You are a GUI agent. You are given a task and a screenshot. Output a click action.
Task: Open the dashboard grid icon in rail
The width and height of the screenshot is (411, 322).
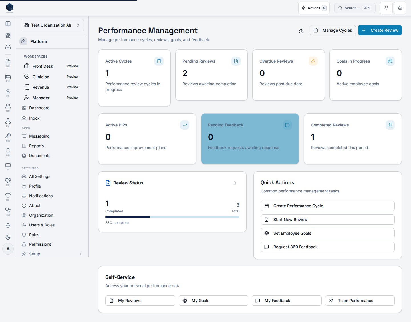pos(8,35)
